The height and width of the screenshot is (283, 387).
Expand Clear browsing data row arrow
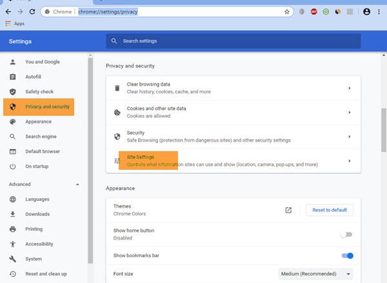pyautogui.click(x=349, y=88)
